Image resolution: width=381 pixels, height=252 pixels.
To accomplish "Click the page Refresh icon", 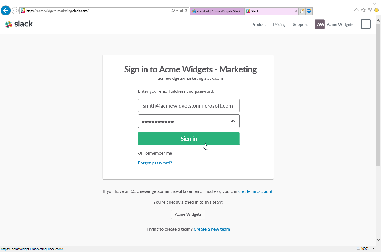I will click(x=186, y=11).
